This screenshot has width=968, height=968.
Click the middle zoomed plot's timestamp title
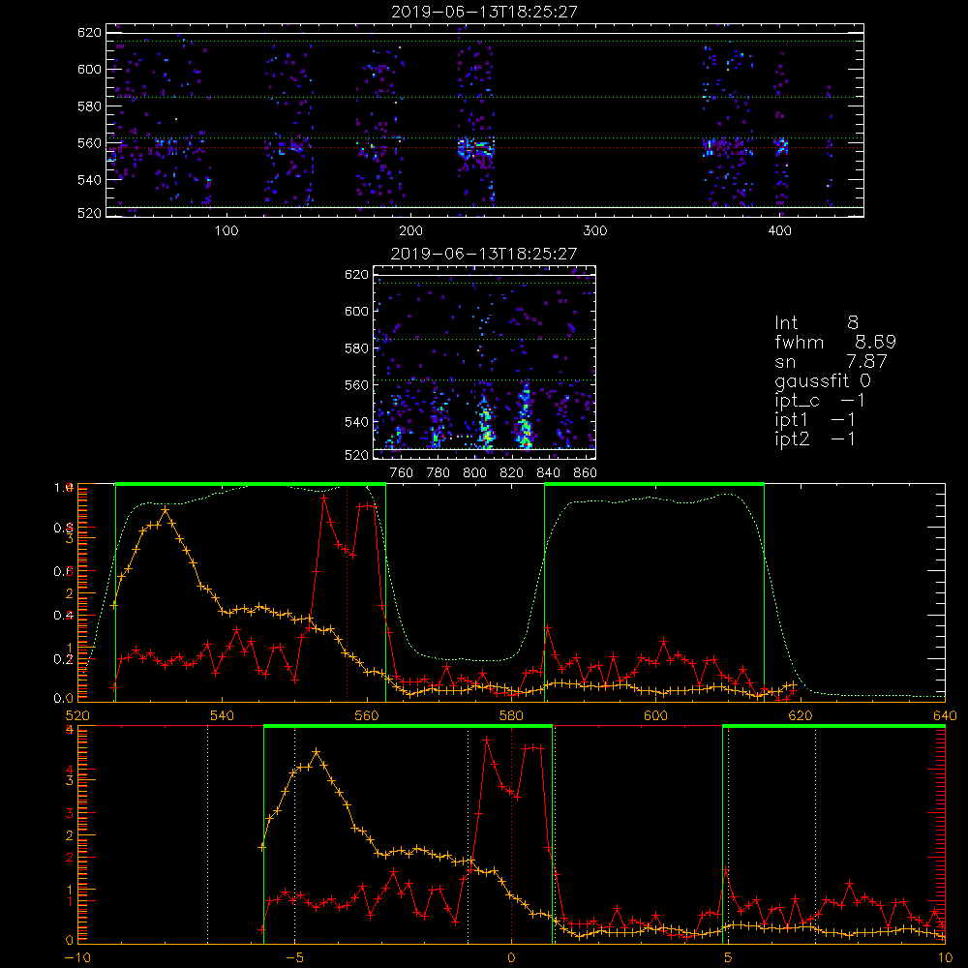pos(484,254)
